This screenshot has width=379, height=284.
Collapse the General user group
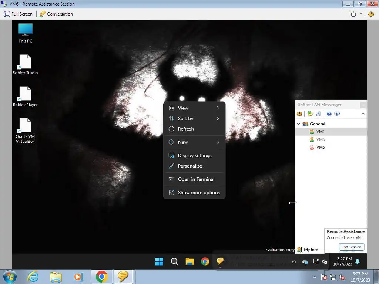(299, 124)
